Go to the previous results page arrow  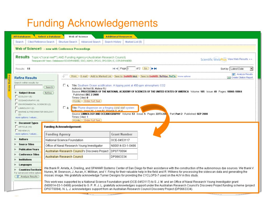(x=117, y=69)
